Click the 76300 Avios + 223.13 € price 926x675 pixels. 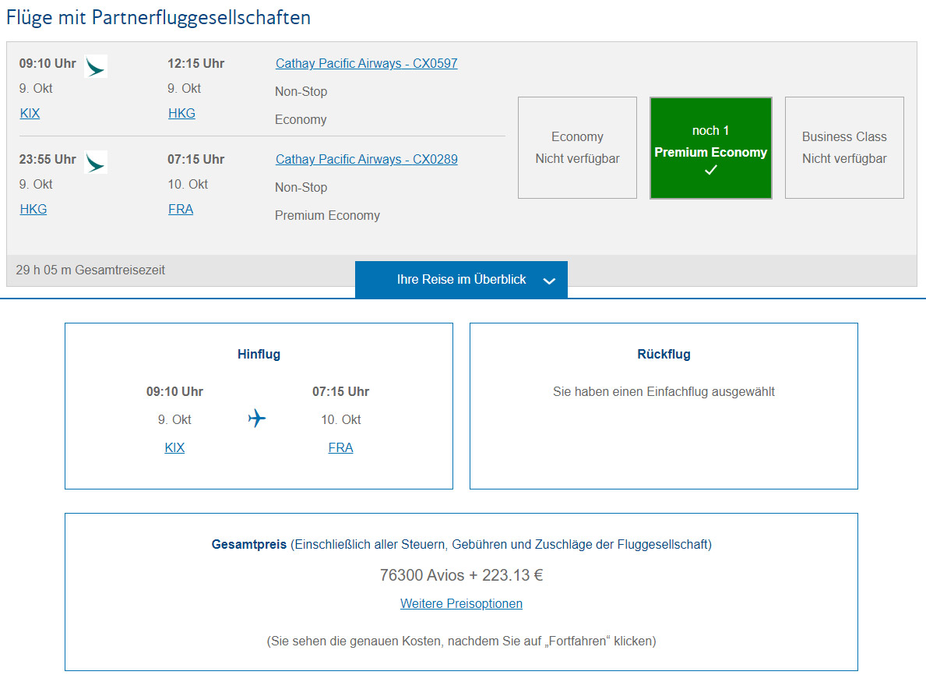pos(461,575)
